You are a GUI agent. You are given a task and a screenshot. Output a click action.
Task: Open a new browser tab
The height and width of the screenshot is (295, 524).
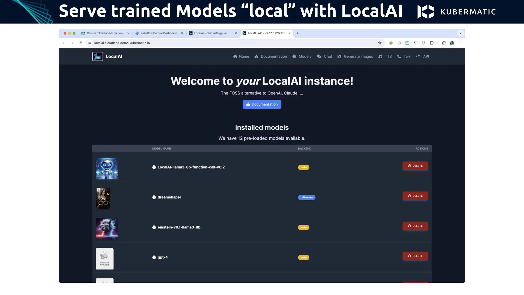point(298,33)
